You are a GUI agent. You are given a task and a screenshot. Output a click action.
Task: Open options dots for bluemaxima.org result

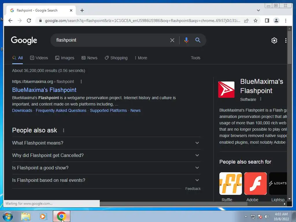(x=81, y=82)
